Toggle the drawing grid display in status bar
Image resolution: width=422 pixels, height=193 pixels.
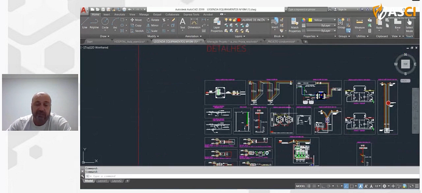309,186
